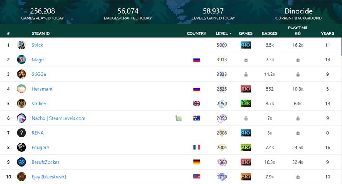The height and width of the screenshot is (184, 342).
Task: Click the 4K games badge for RENA
Action: click(245, 133)
